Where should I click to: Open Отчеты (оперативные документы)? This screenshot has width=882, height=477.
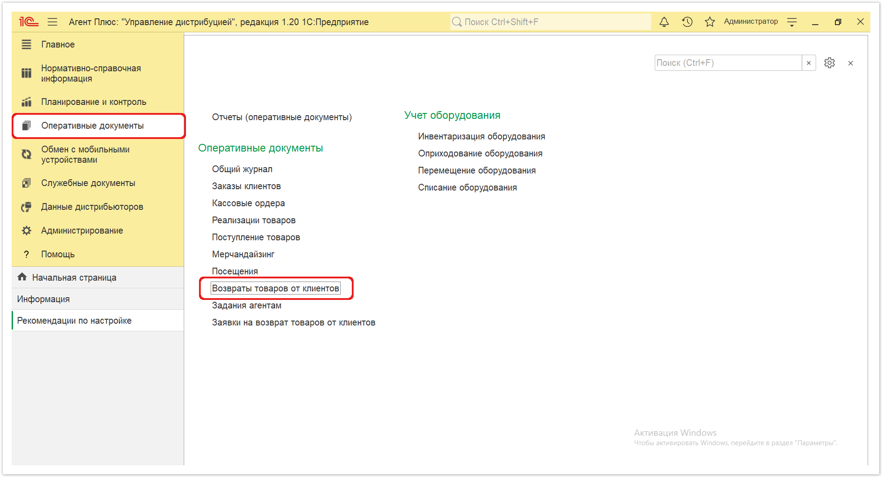[x=282, y=117]
